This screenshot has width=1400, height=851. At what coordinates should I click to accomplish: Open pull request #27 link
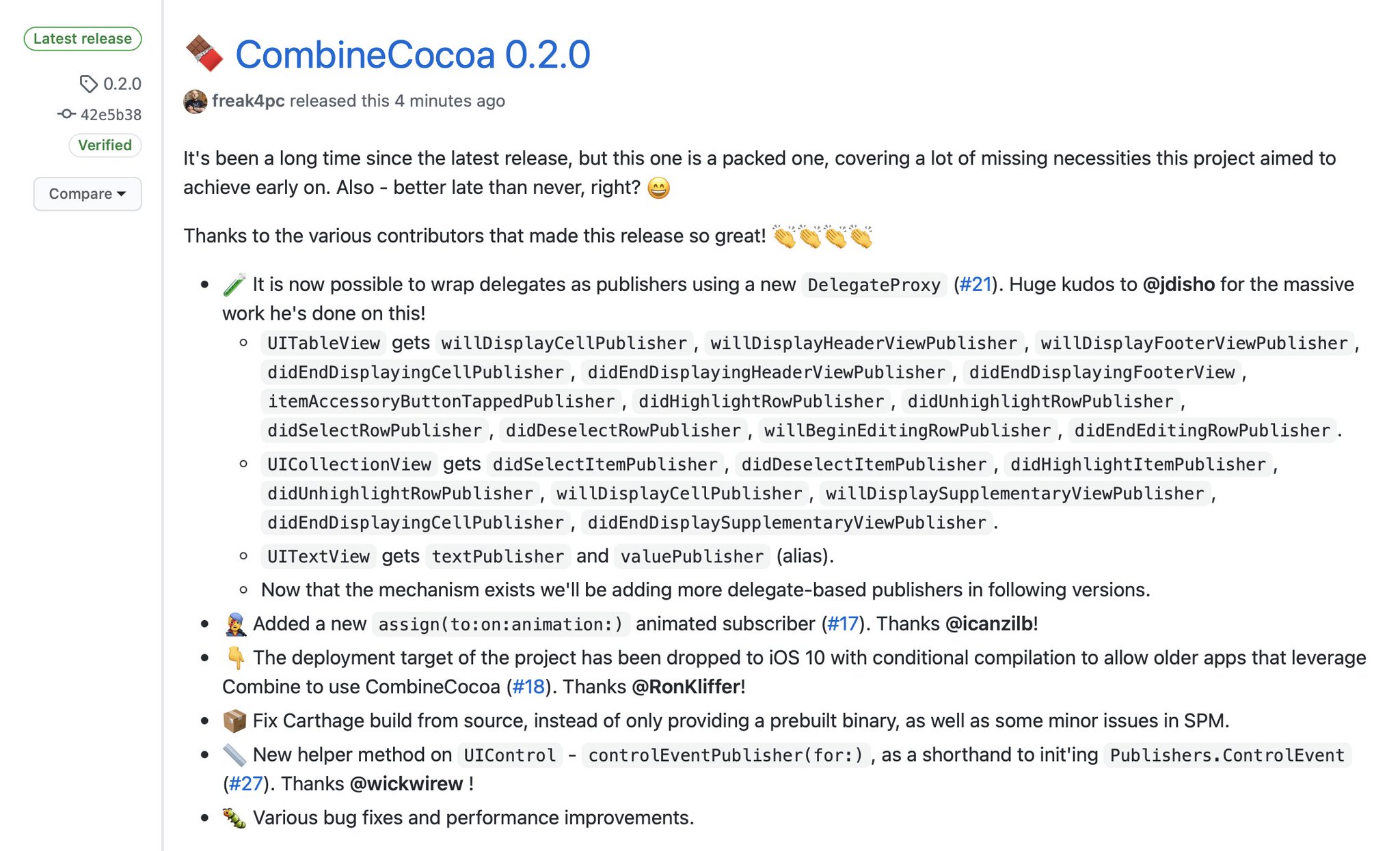point(245,783)
